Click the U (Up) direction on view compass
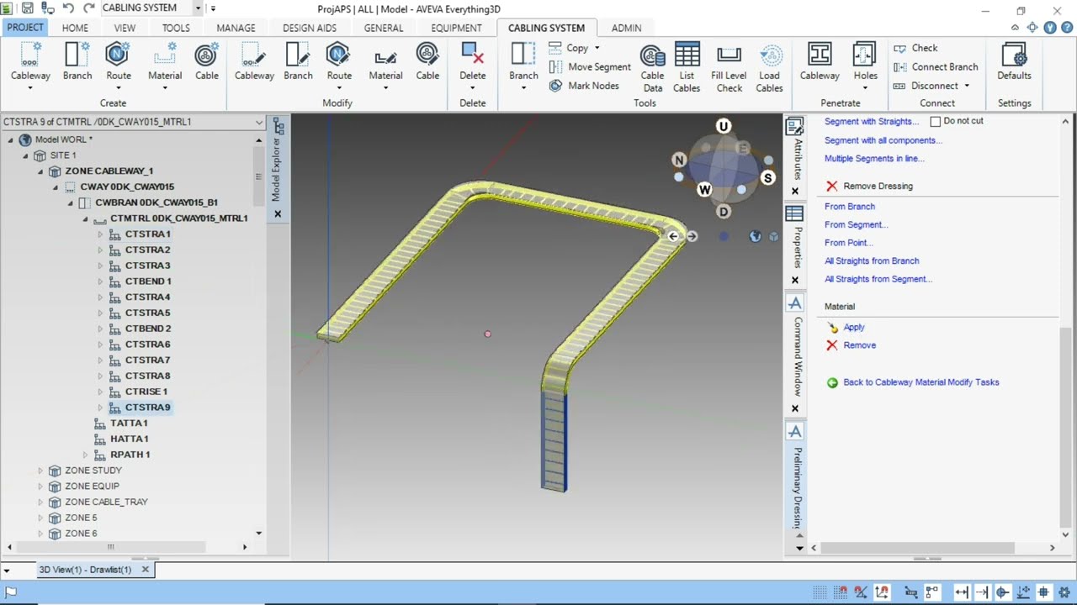The image size is (1077, 605). pos(724,126)
